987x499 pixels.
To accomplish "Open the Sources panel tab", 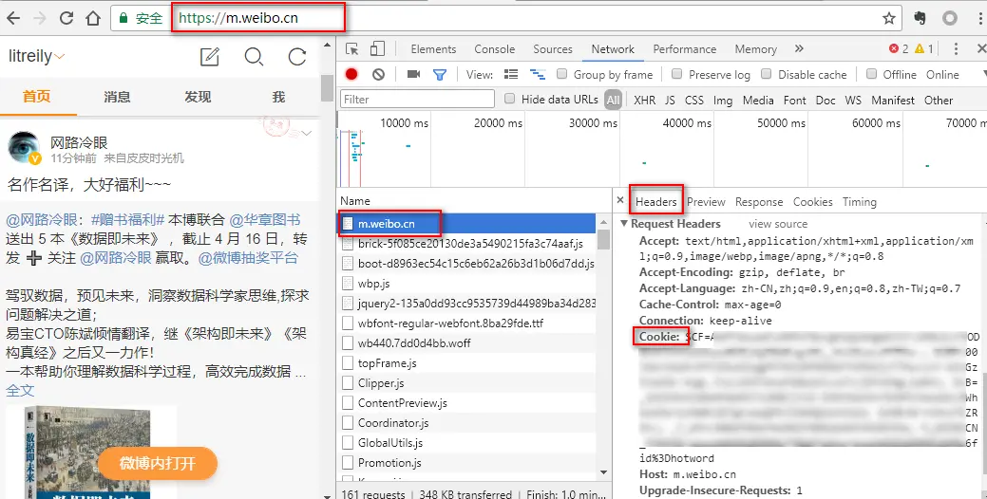I will (553, 49).
